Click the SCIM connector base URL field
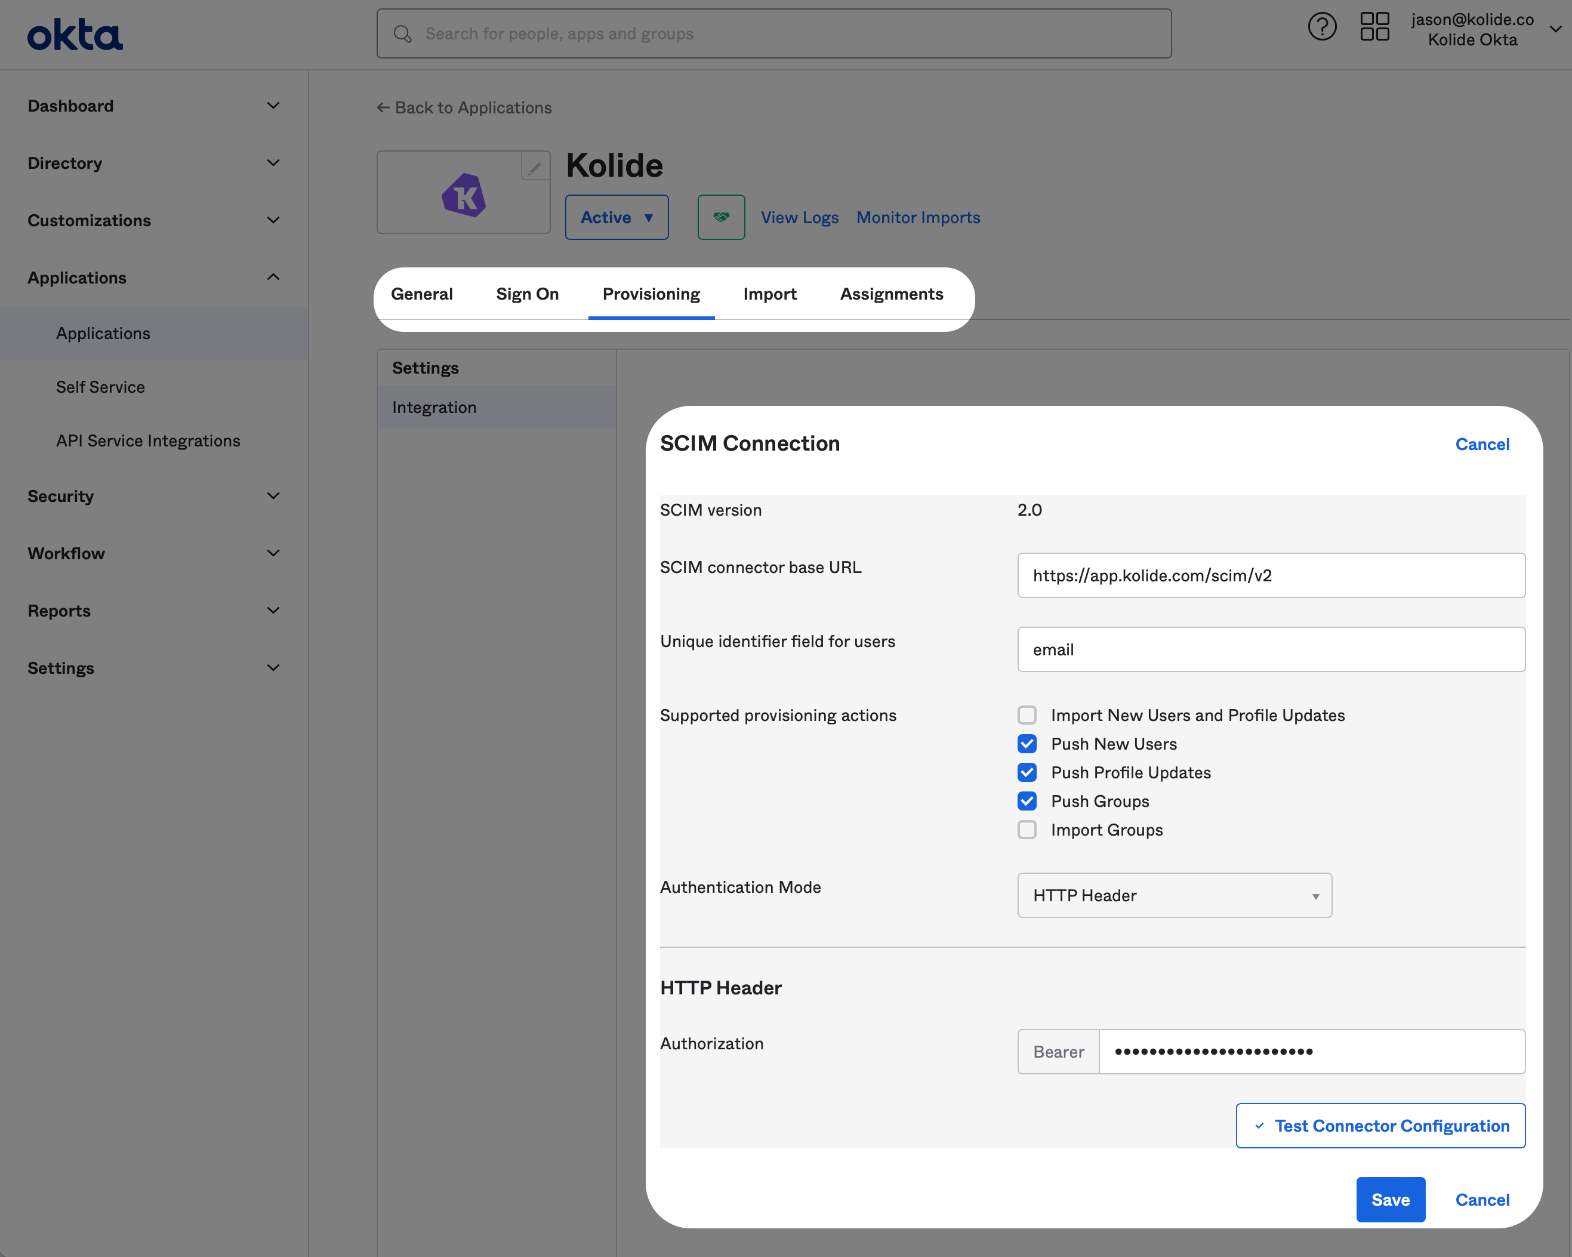Image resolution: width=1572 pixels, height=1257 pixels. click(x=1271, y=575)
